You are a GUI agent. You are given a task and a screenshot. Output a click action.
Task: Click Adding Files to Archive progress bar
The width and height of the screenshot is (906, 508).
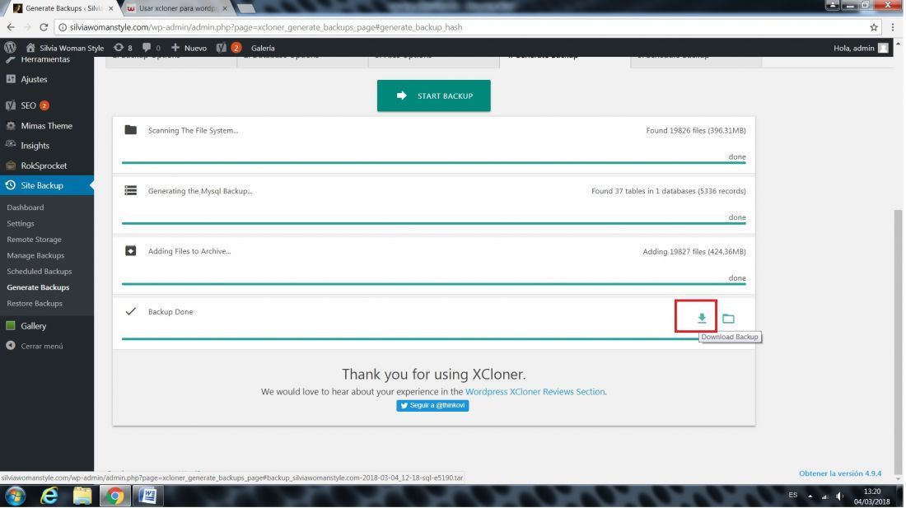click(435, 285)
